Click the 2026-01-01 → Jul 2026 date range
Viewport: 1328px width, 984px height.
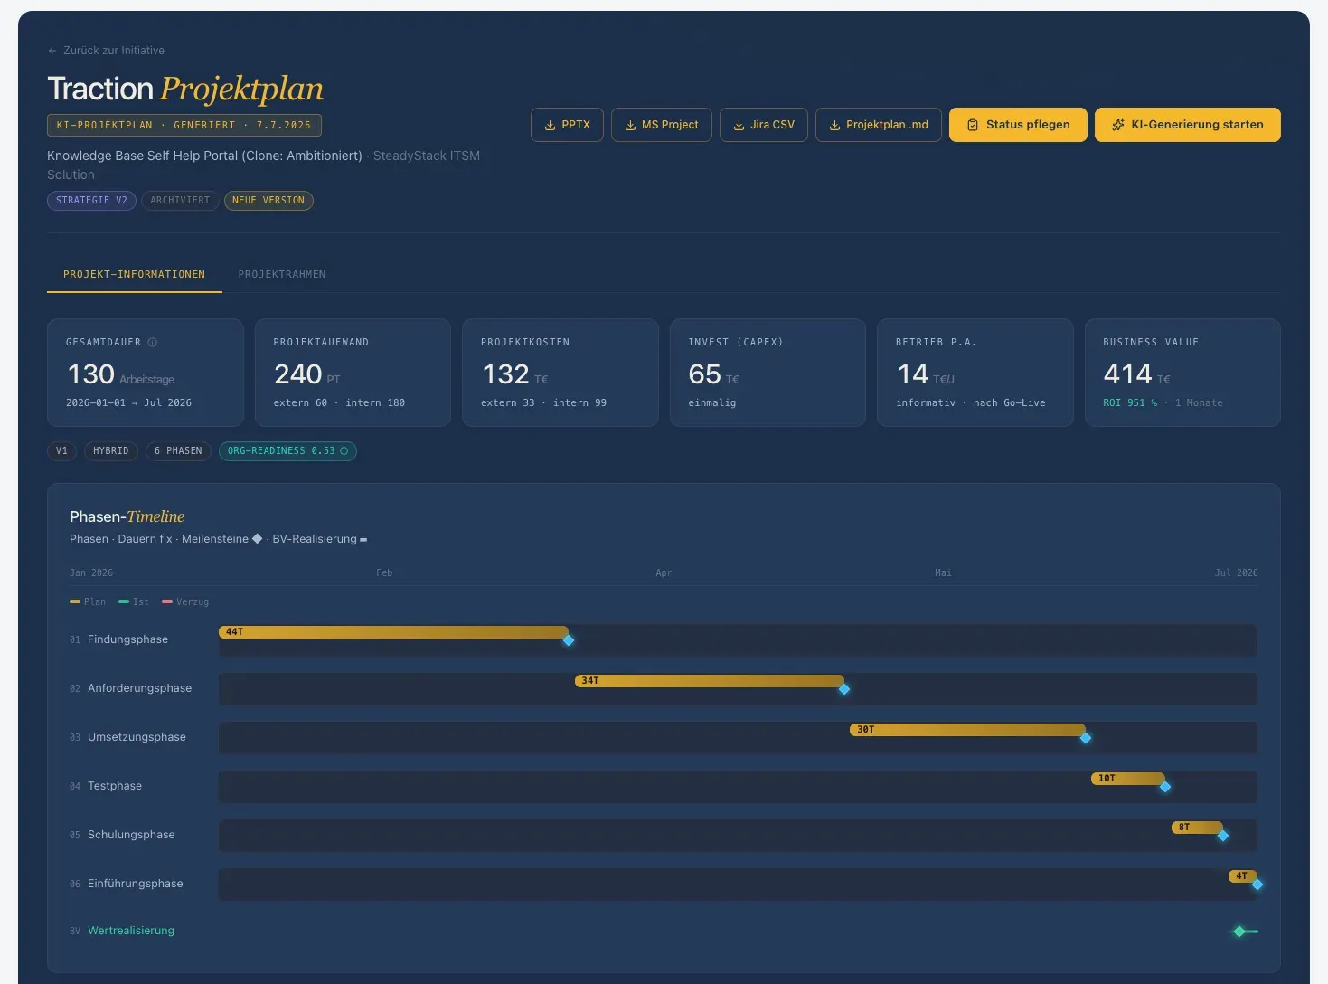click(128, 402)
